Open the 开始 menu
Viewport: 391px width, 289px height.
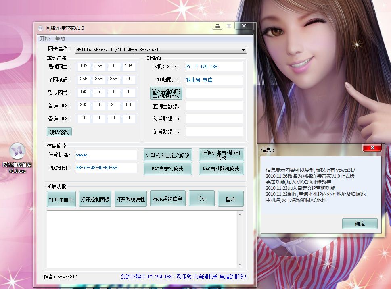[x=45, y=39]
